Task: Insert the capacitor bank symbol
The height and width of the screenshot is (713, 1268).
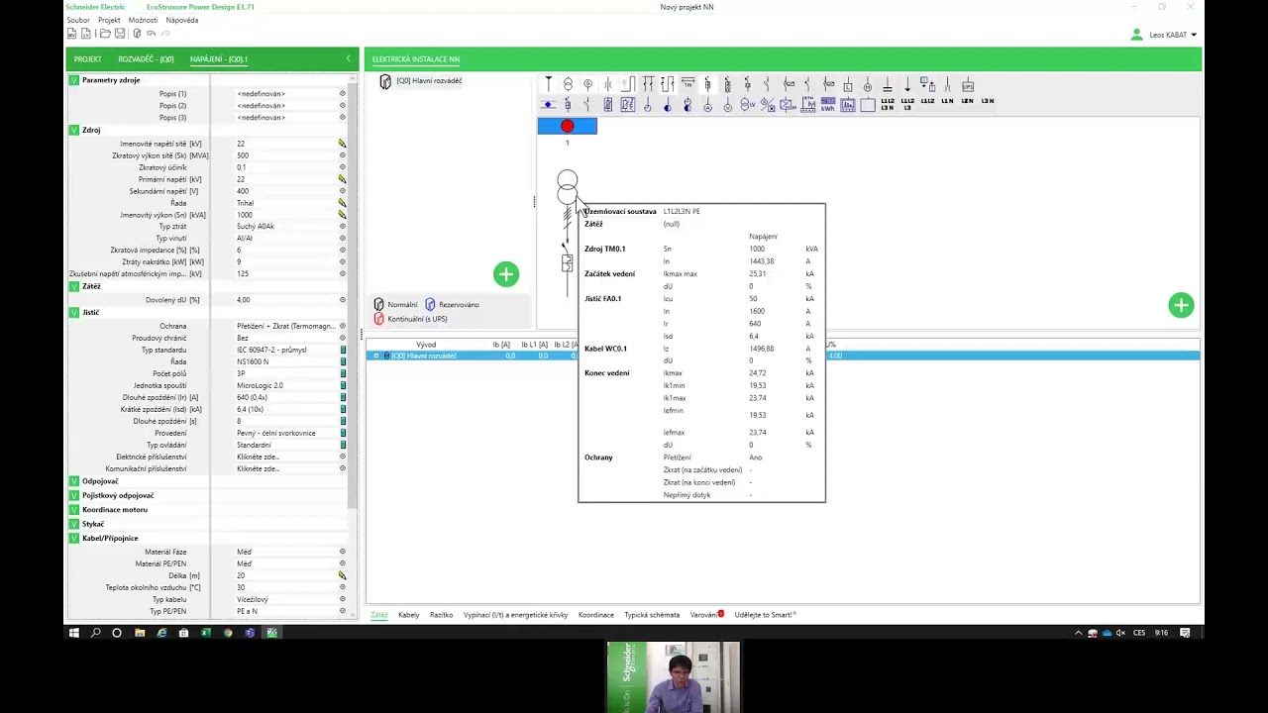Action: coord(888,85)
